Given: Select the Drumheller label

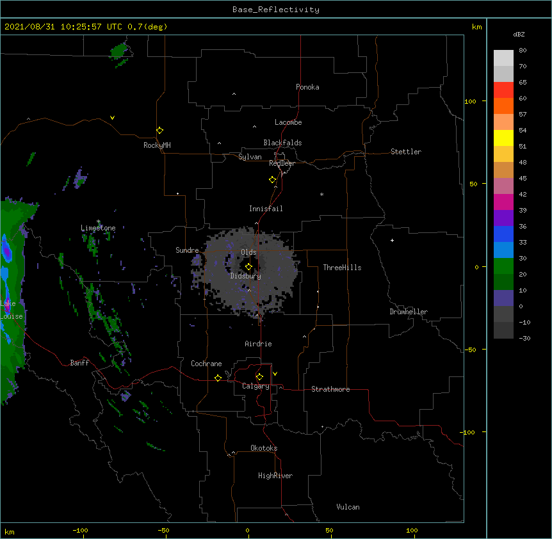Looking at the screenshot, I should click(x=409, y=312).
